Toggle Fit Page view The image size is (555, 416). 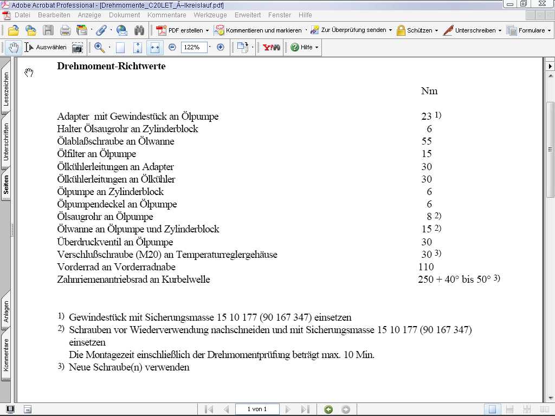(x=138, y=48)
